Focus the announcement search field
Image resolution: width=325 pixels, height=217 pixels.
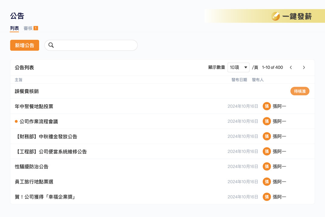[x=91, y=45]
